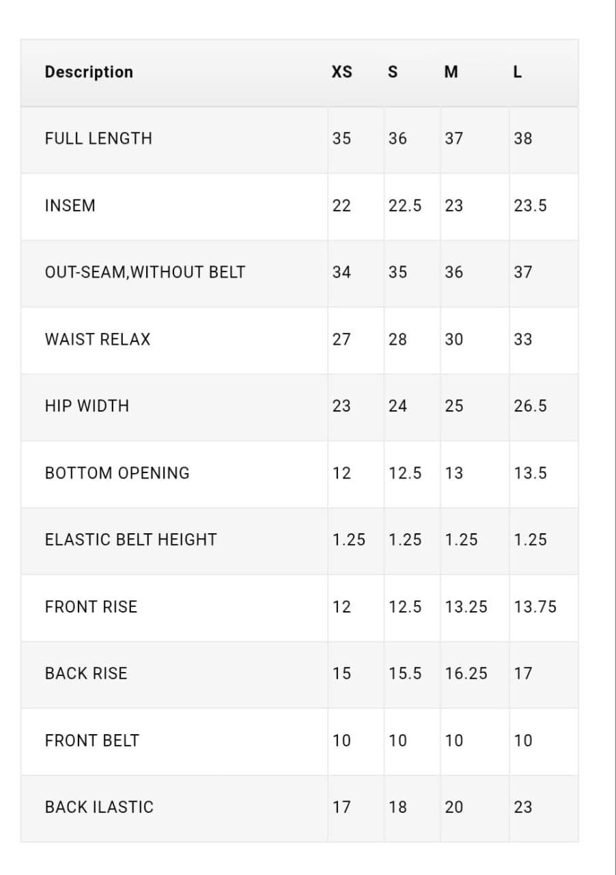Click the OUT-SEAM,WITHOUT BELT row label

point(145,272)
